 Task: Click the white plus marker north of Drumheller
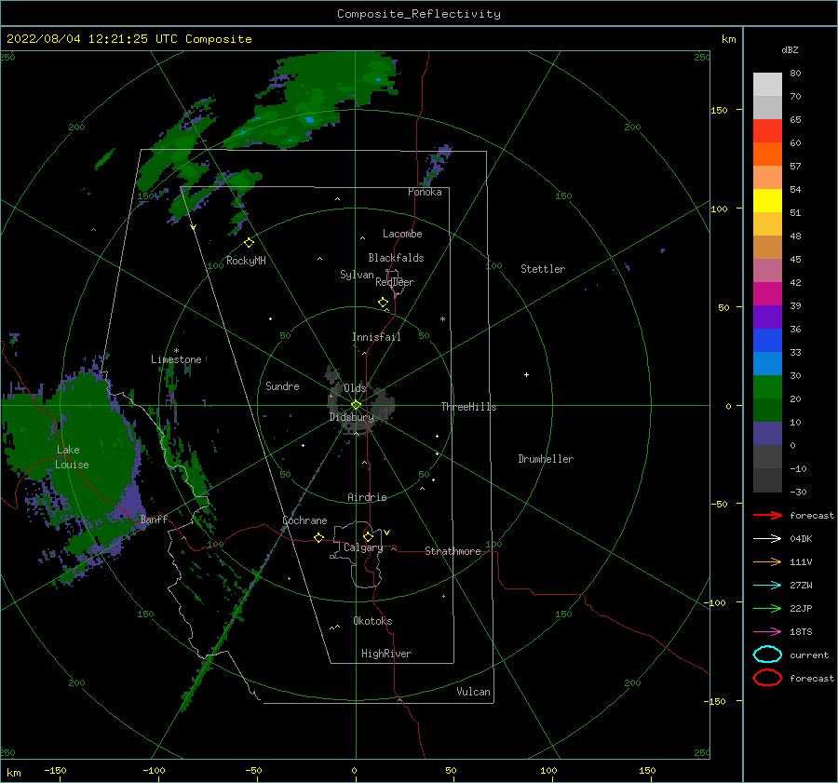pos(526,374)
